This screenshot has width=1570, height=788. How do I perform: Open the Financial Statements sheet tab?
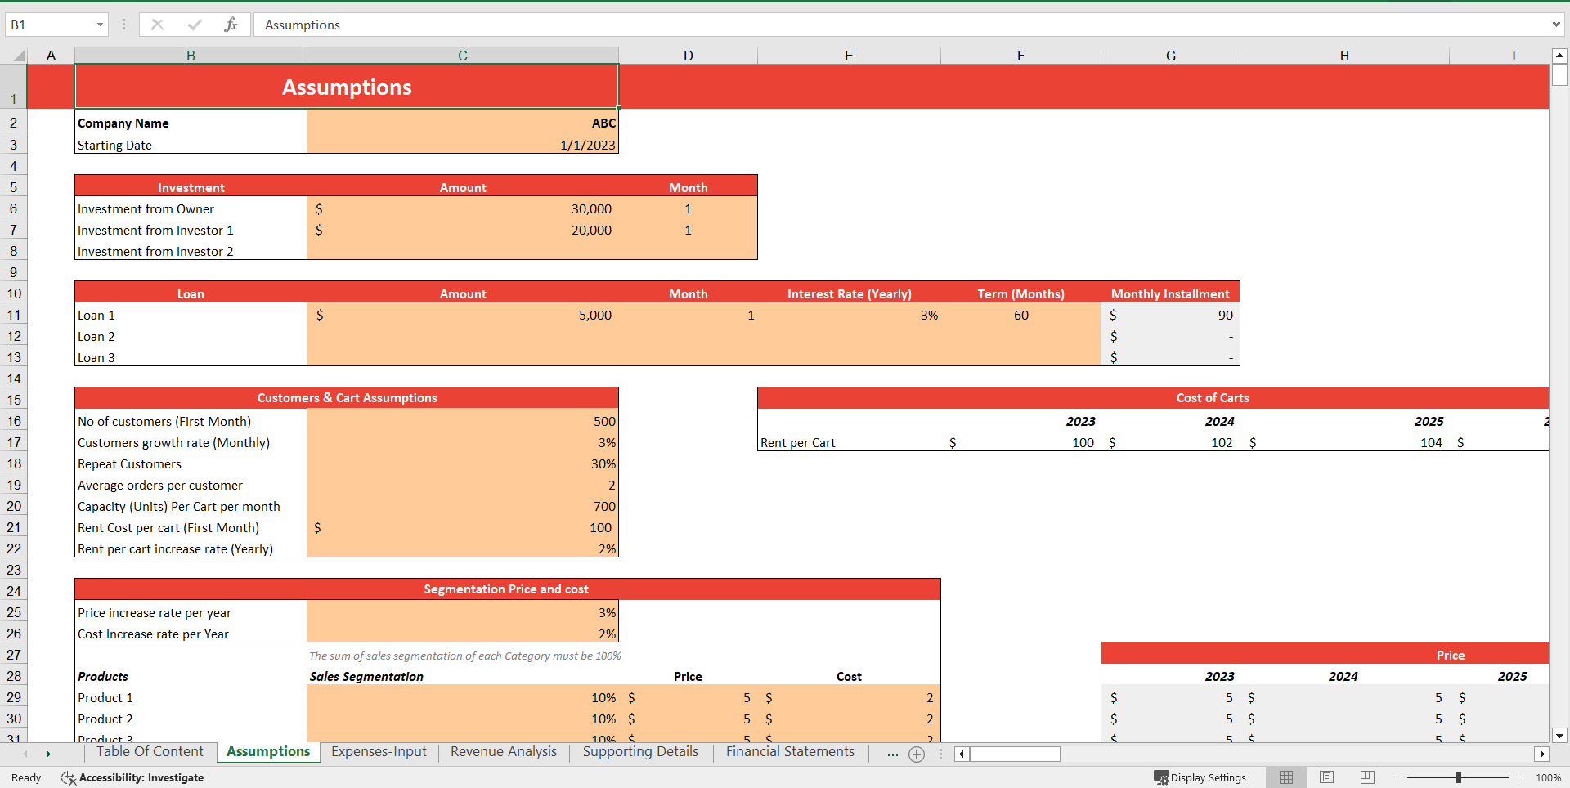(789, 752)
